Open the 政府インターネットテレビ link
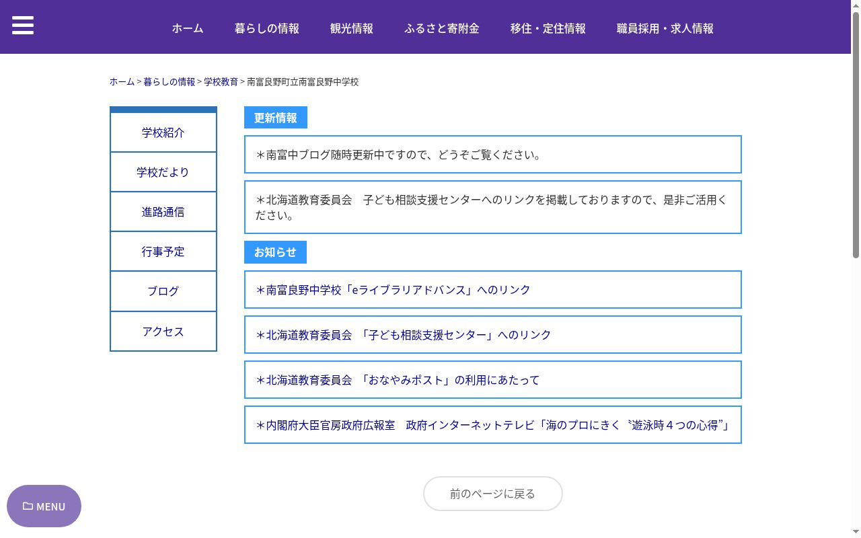 click(x=493, y=425)
